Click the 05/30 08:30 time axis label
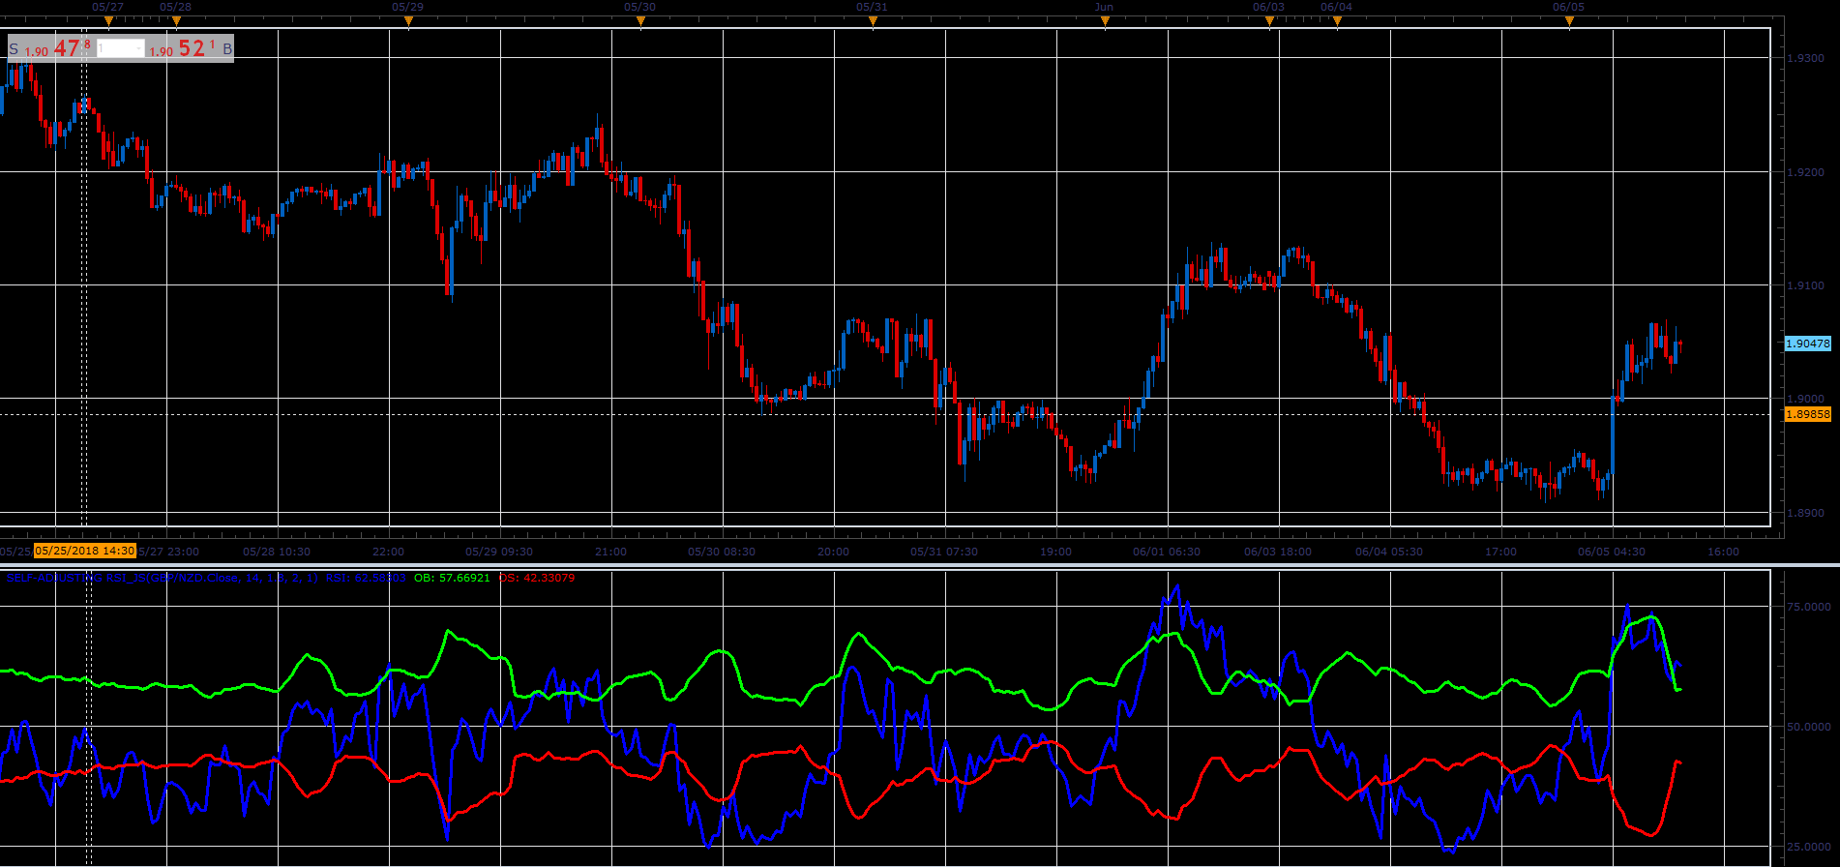Image resolution: width=1840 pixels, height=867 pixels. pos(722,552)
